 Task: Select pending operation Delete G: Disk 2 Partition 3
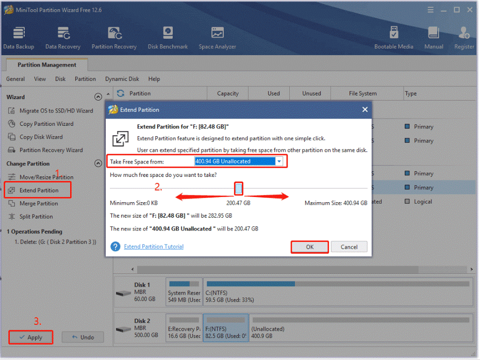pyautogui.click(x=55, y=242)
